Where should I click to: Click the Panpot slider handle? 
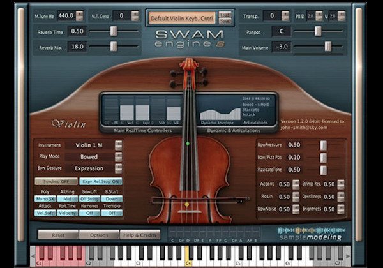coord(318,31)
